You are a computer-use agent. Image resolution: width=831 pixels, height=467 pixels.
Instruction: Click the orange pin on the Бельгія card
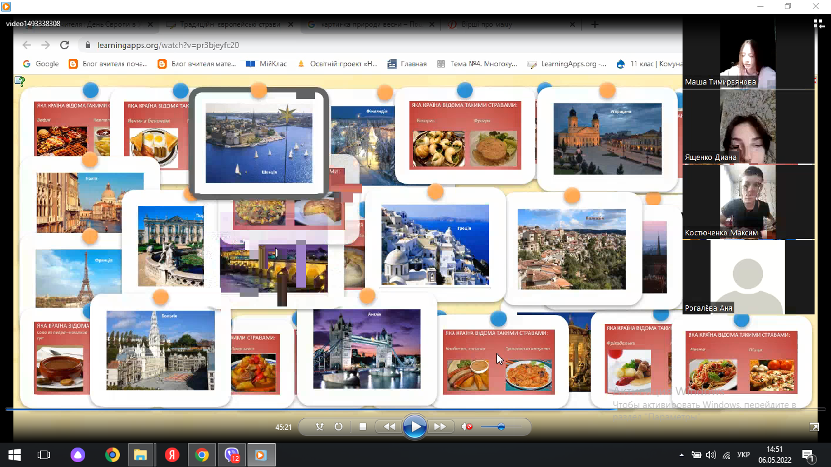pos(161,297)
